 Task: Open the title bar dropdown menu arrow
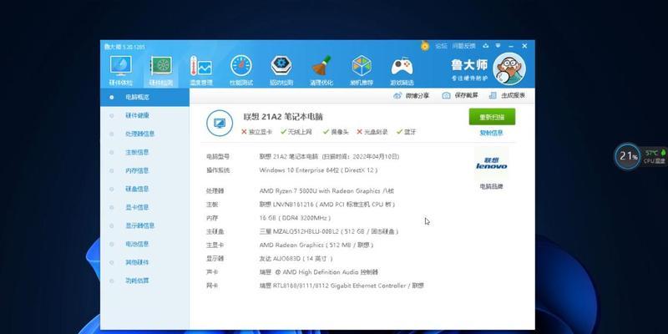(498, 46)
